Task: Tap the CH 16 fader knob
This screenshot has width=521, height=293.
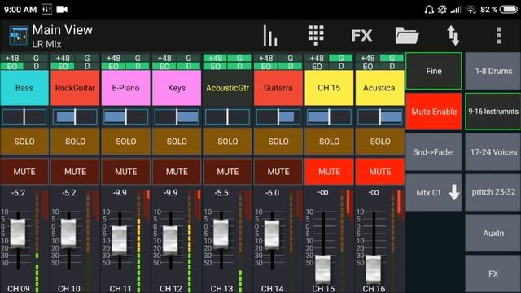Action: [374, 269]
